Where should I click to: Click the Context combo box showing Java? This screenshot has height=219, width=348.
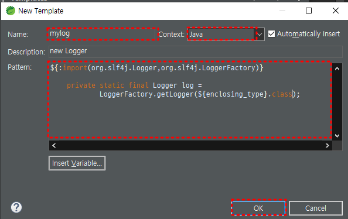[226, 35]
